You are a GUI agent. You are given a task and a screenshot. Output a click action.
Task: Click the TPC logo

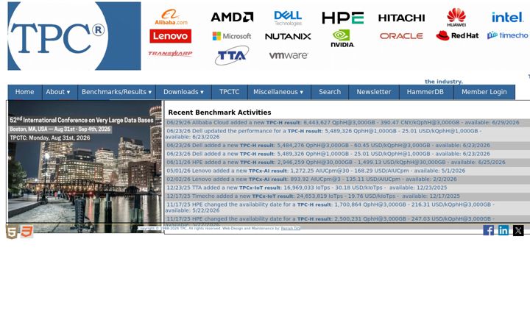[74, 36]
